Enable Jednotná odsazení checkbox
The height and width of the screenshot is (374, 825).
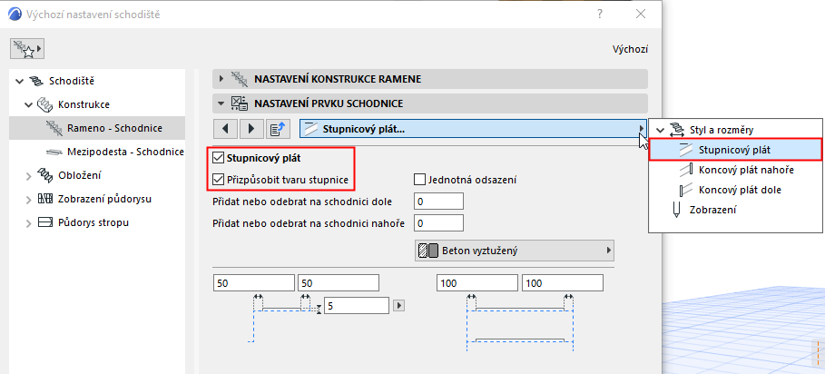click(x=420, y=179)
